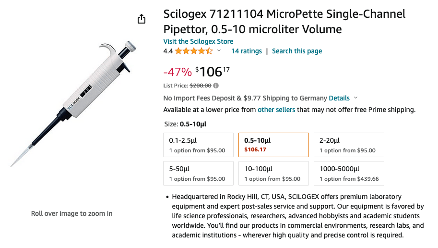Select the 0.1-2.5µl size option
The height and width of the screenshot is (248, 438).
[199, 145]
